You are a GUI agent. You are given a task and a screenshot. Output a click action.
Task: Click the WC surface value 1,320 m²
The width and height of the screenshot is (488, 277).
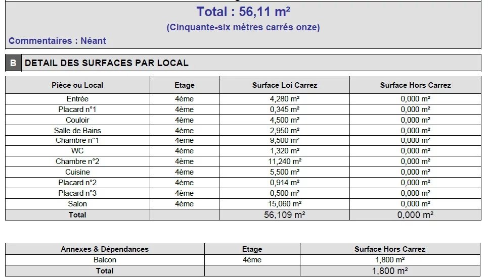[x=284, y=151]
